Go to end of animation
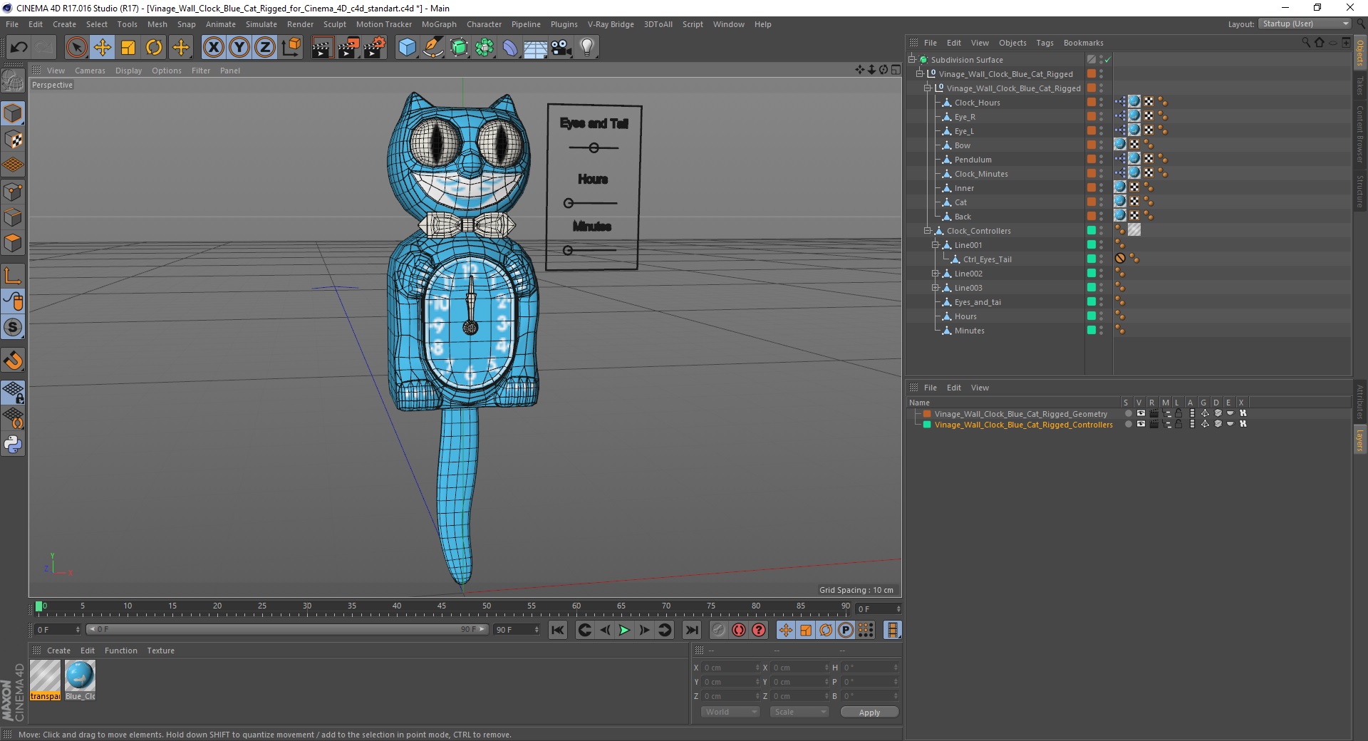 point(691,630)
